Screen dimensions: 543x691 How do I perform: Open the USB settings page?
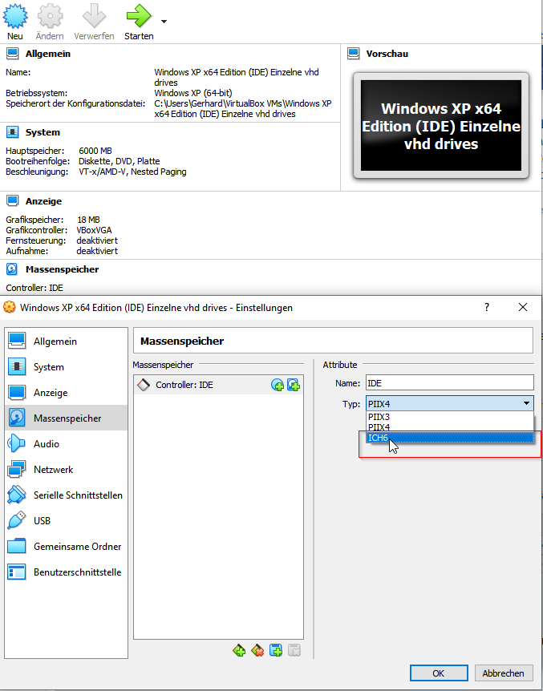(66, 520)
